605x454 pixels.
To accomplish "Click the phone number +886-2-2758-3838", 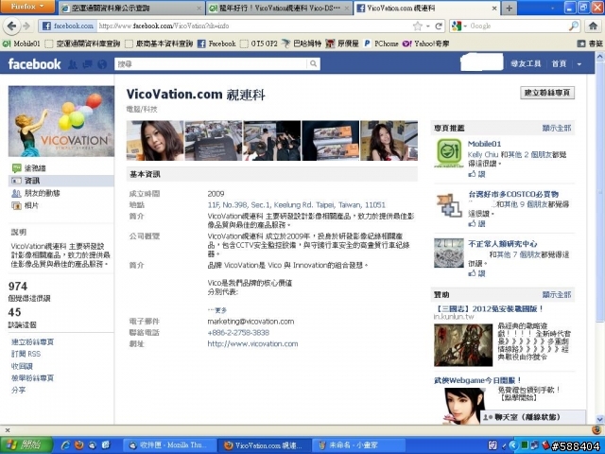I will click(x=238, y=332).
